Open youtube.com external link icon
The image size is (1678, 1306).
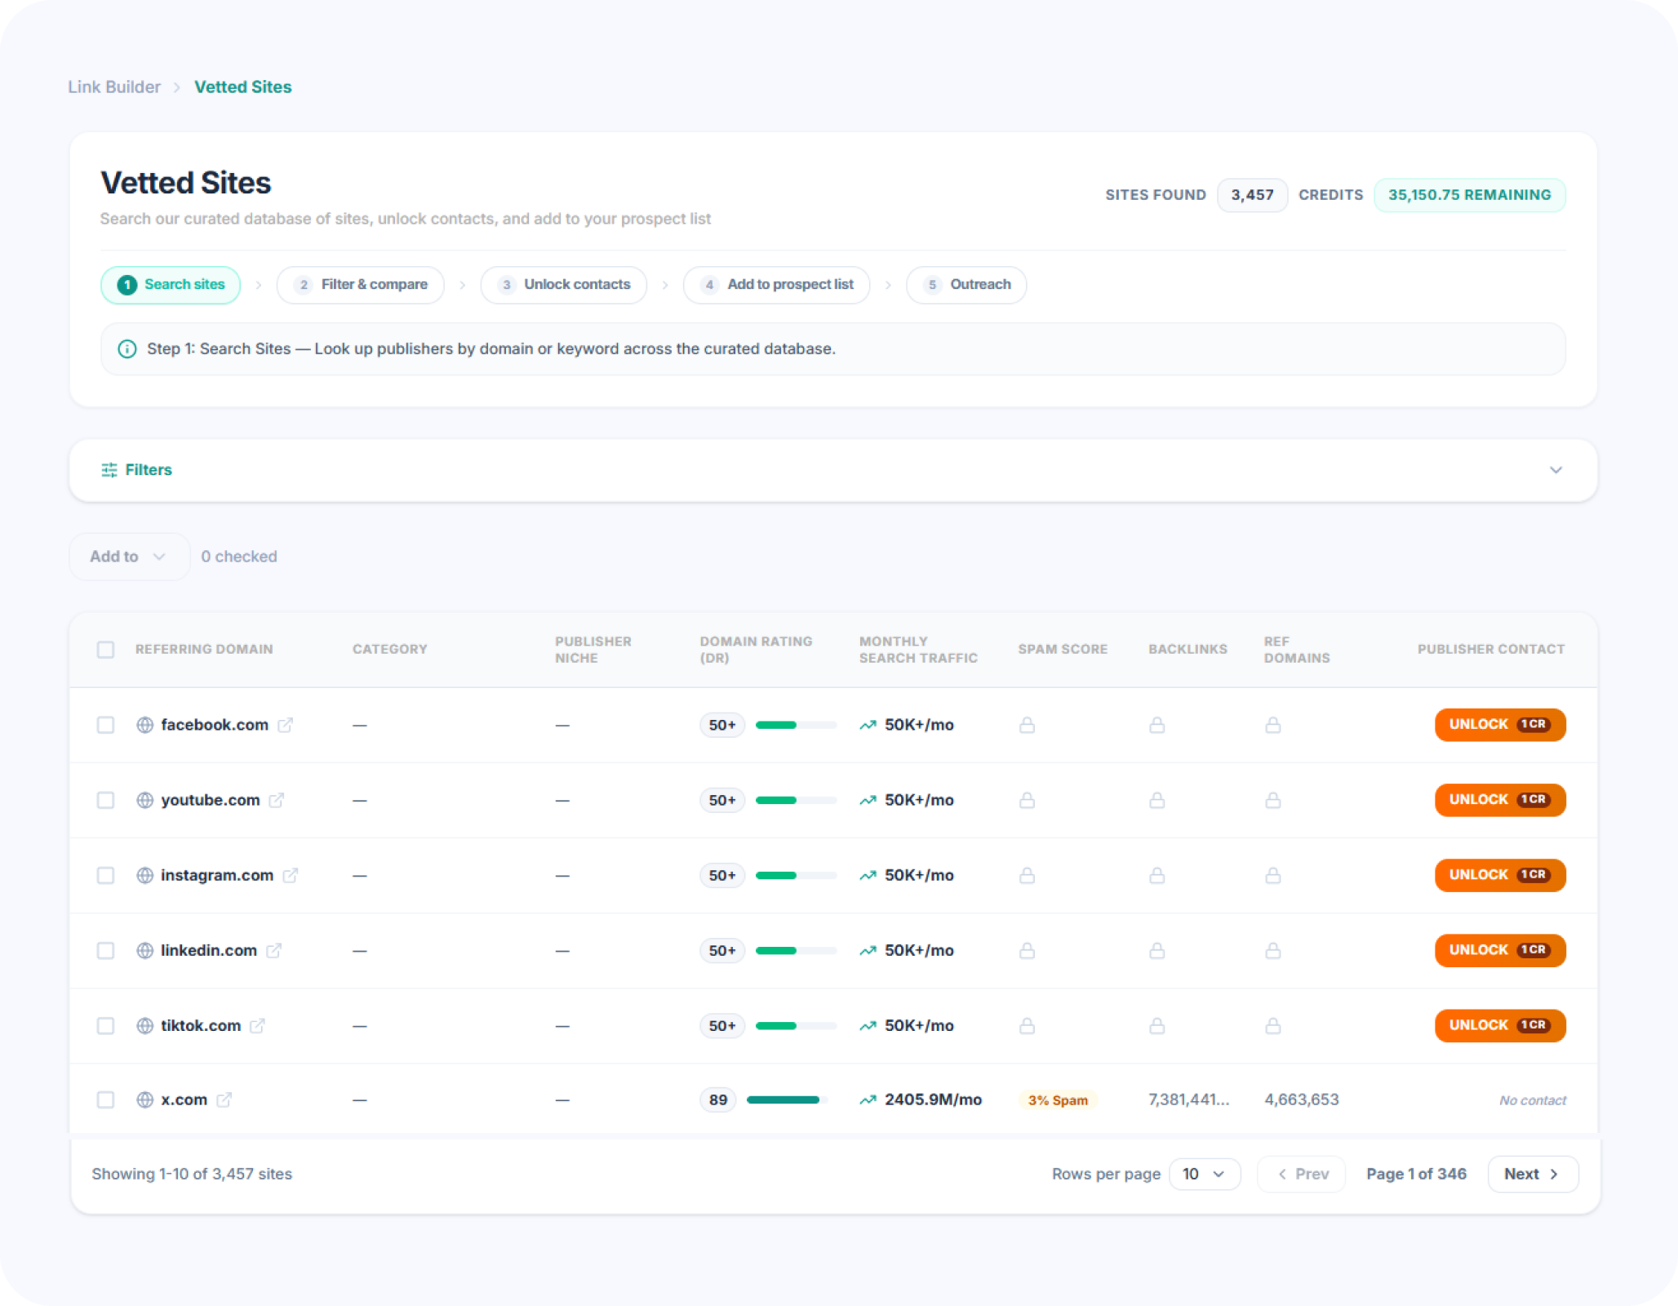point(277,800)
